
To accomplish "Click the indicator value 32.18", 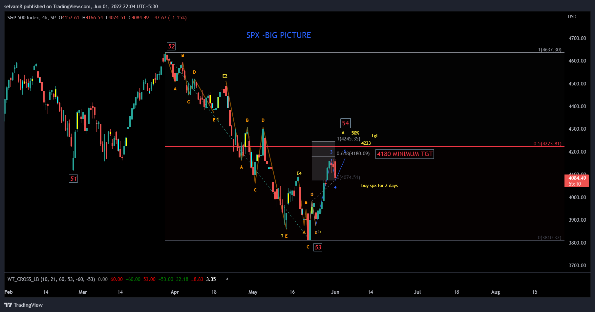I will [x=182, y=279].
